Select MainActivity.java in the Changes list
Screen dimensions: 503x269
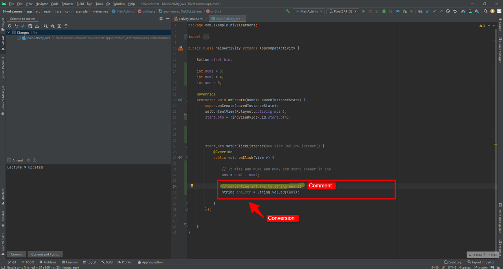coord(38,38)
